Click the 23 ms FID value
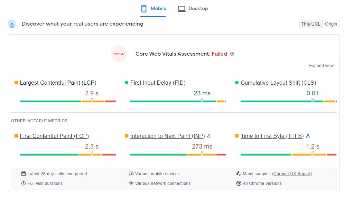The height and width of the screenshot is (198, 353). point(202,93)
